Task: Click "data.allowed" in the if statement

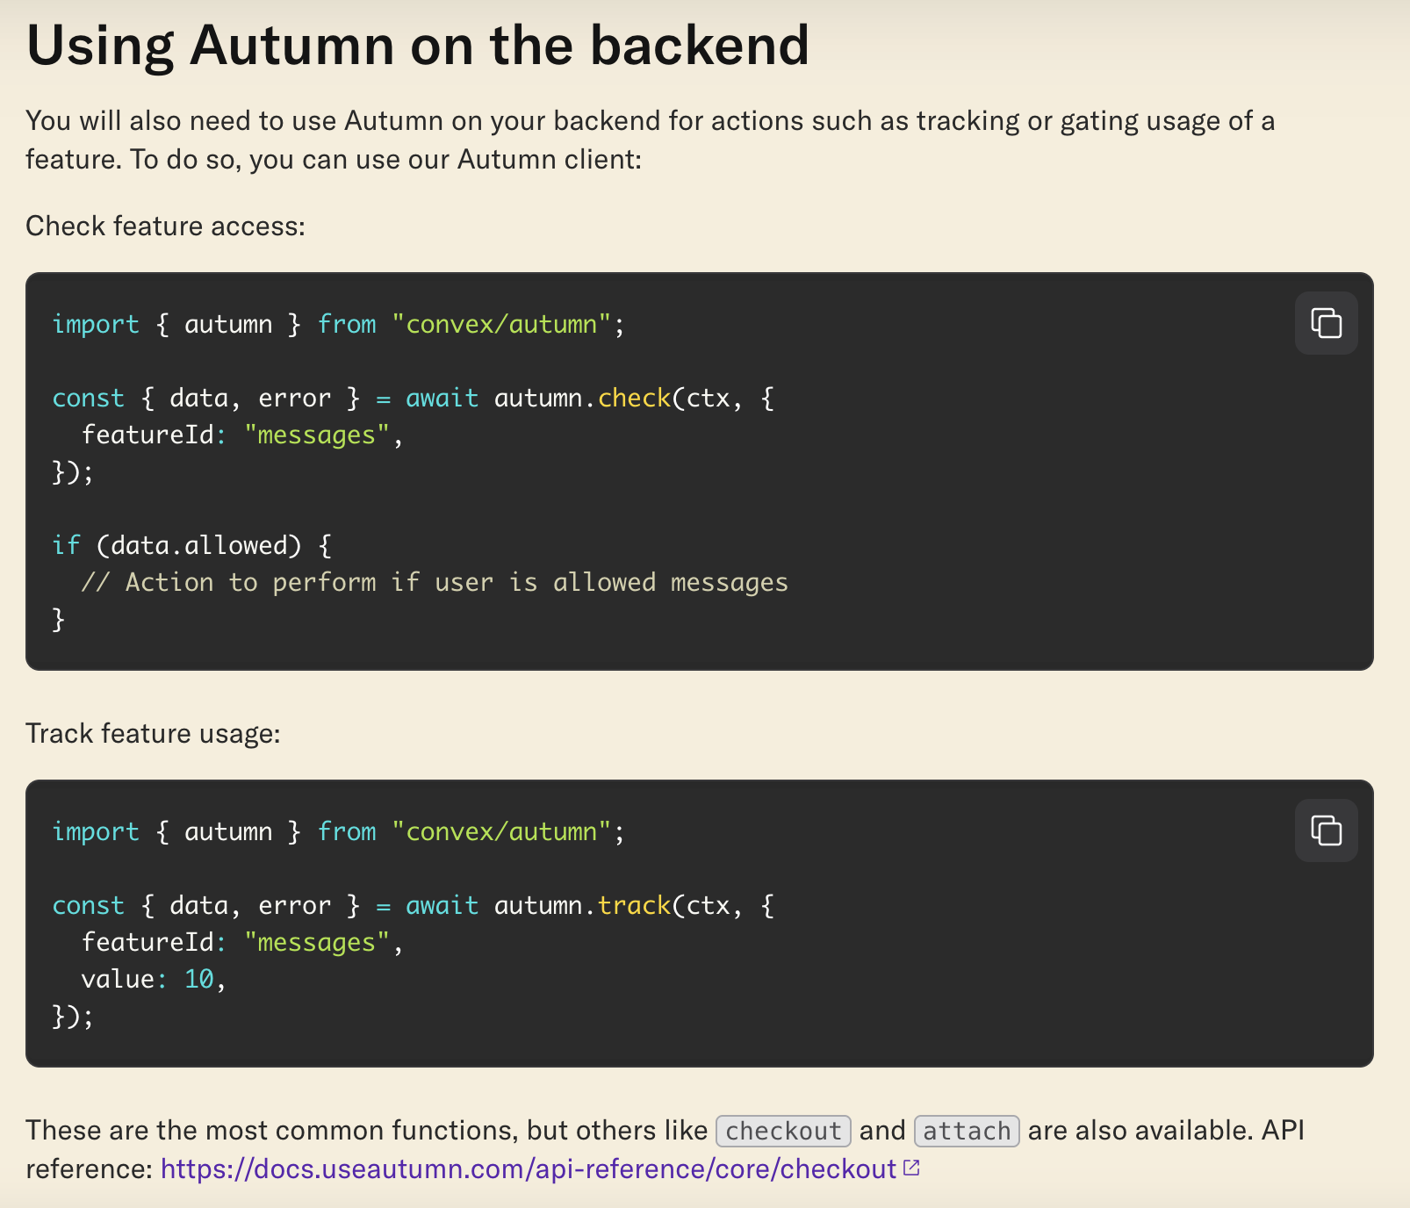Action: (199, 546)
